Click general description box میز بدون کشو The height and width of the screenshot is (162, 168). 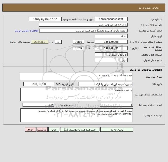[x=76, y=76]
